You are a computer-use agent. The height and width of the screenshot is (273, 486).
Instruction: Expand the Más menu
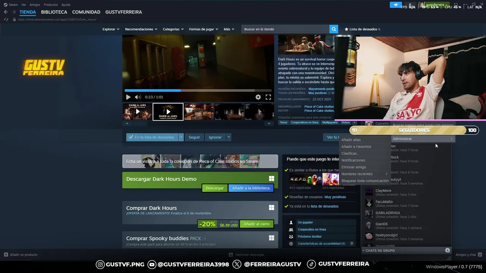pyautogui.click(x=229, y=29)
